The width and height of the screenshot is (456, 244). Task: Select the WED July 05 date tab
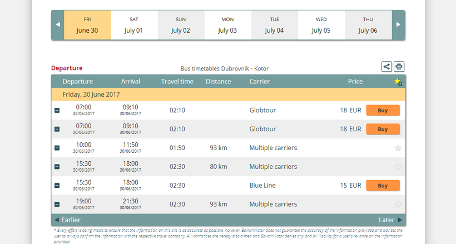pyautogui.click(x=321, y=25)
